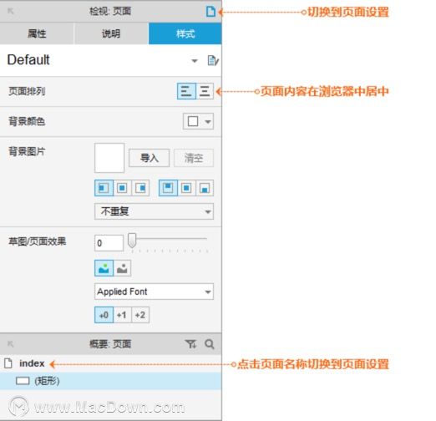This screenshot has width=436, height=421.
Task: Click the 导入 button
Action: tap(149, 158)
